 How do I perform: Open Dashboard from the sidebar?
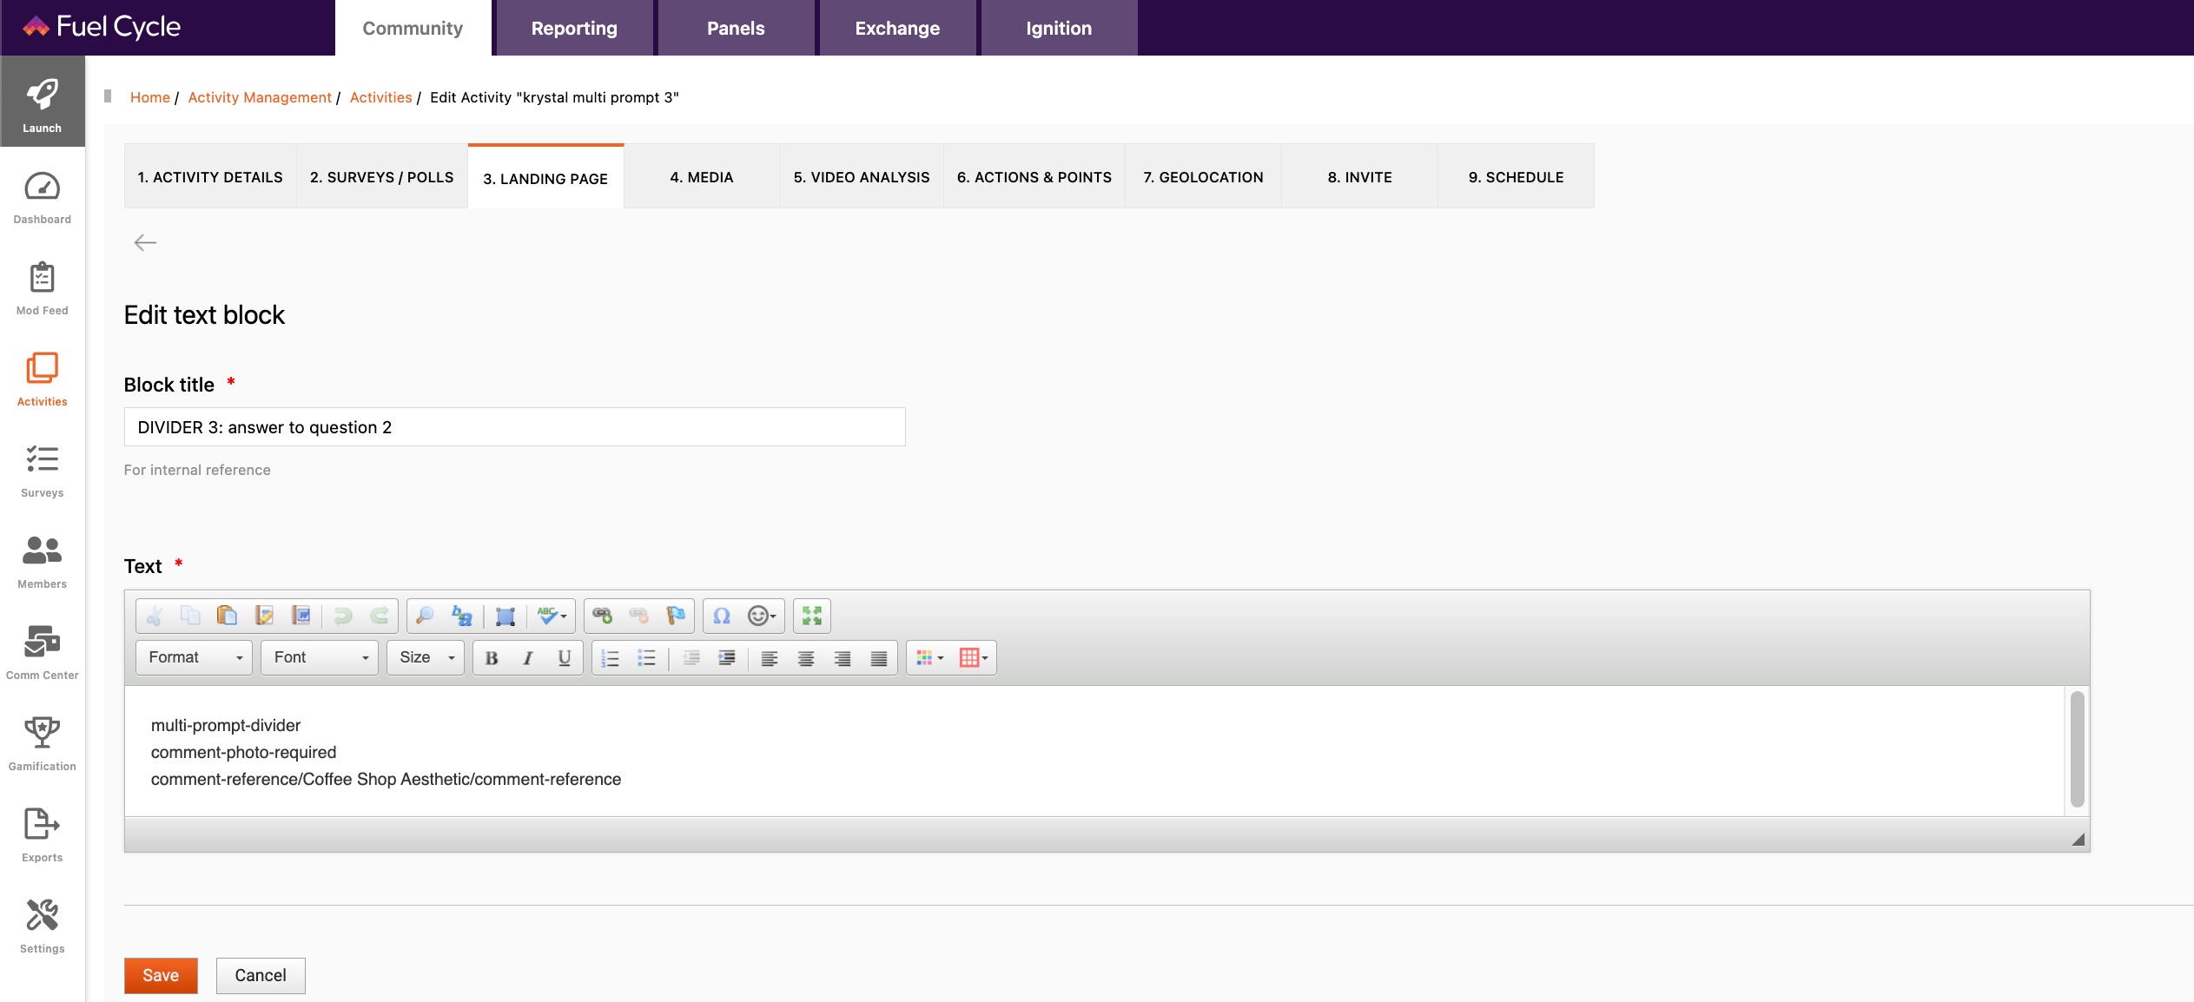42,198
